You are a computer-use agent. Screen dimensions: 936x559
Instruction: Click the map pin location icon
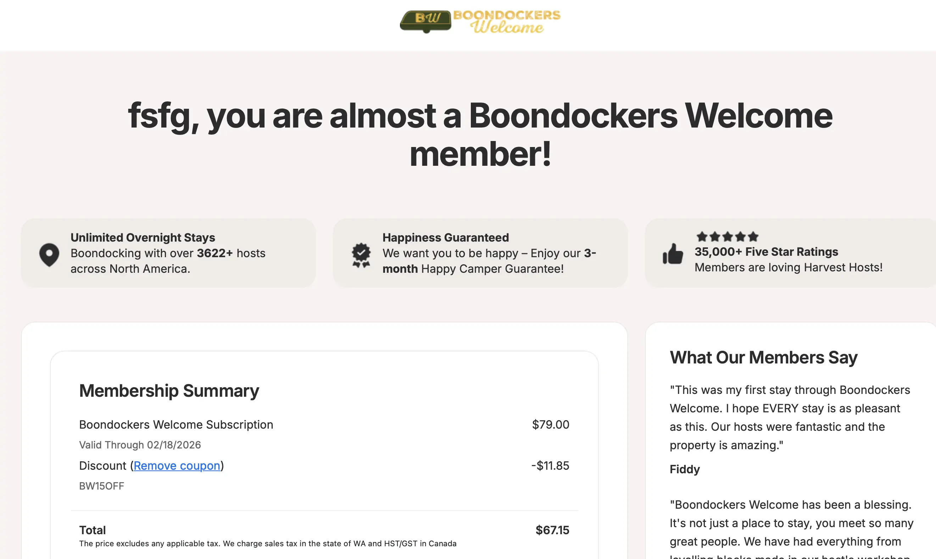(x=49, y=255)
